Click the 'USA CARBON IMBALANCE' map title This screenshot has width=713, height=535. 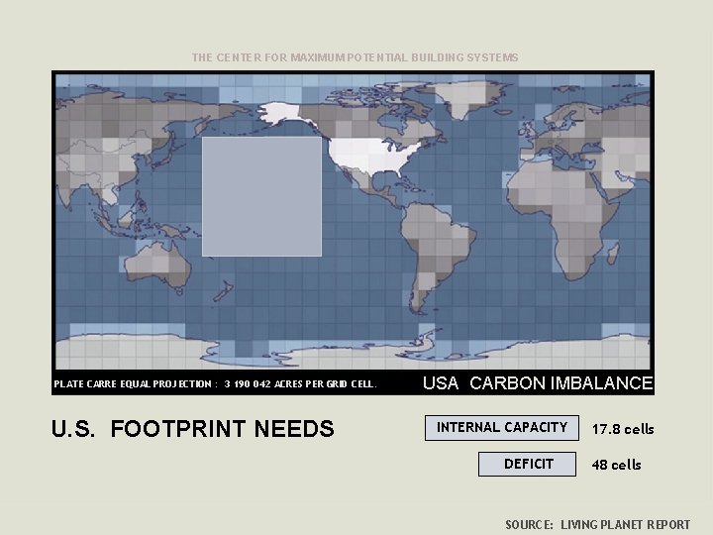[x=538, y=383]
